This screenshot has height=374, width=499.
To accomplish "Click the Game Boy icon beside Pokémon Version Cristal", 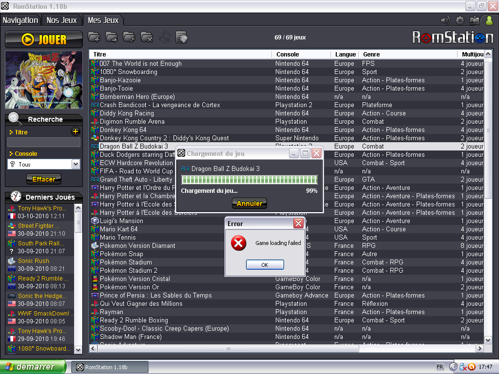I will coord(95,279).
